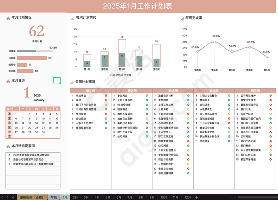Click week 4 水电费核查 green status icon
This screenshot has width=278, height=200.
(x=229, y=109)
